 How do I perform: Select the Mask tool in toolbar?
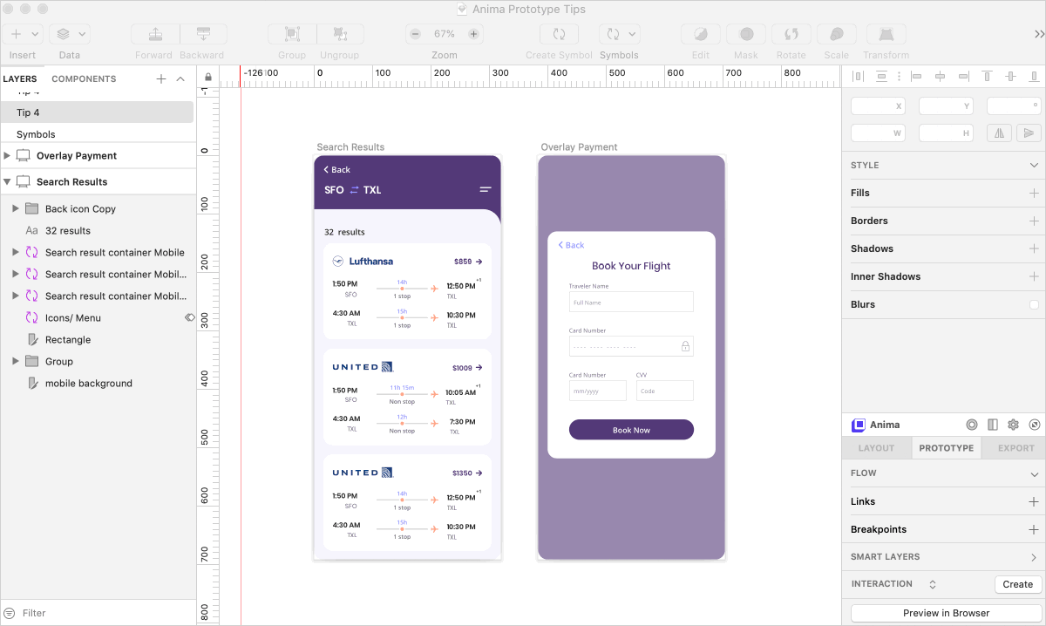point(746,34)
